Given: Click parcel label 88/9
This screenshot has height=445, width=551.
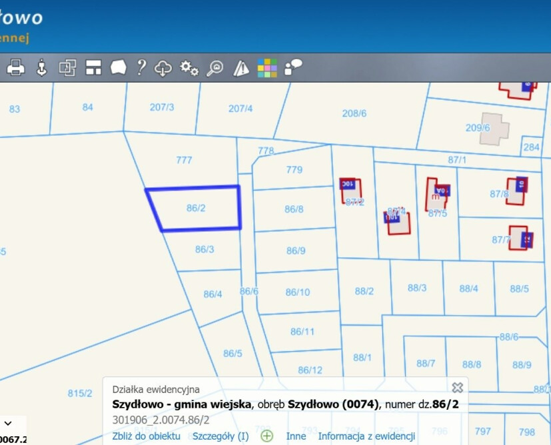Looking at the screenshot, I should 522,365.
